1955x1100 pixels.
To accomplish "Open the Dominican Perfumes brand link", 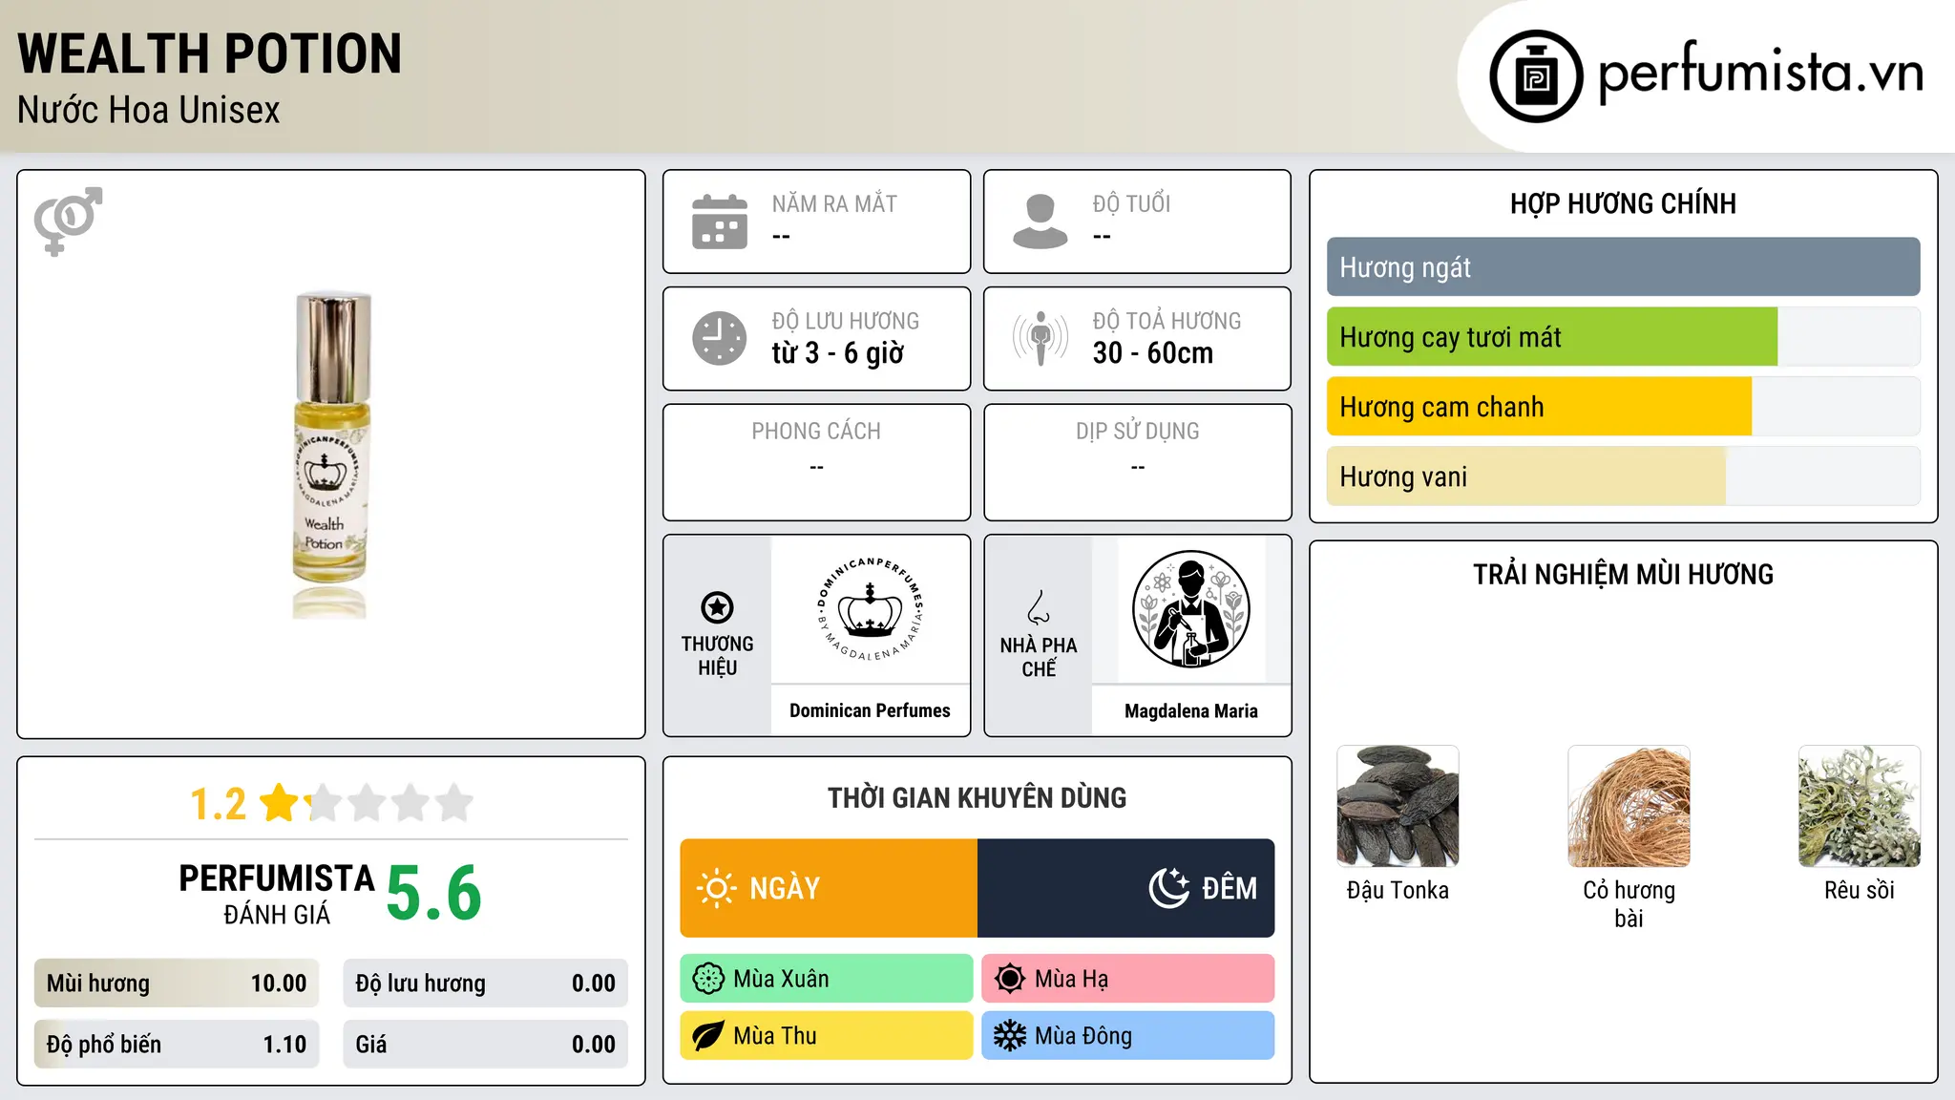I will (870, 710).
